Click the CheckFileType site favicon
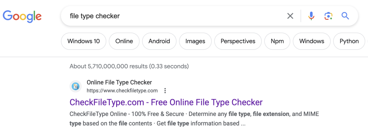 pos(76,86)
